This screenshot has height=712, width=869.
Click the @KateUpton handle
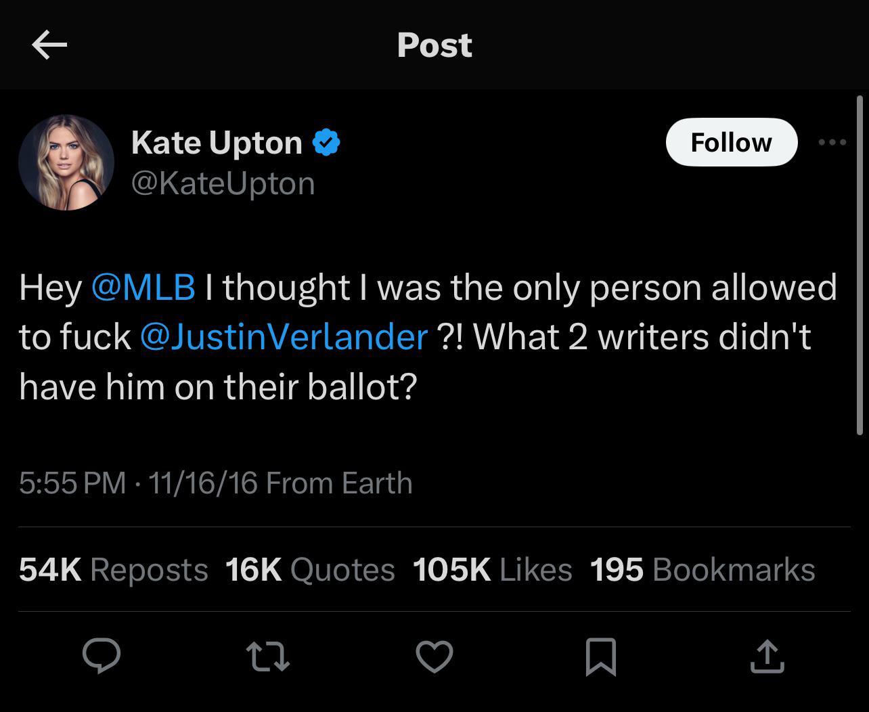point(223,183)
